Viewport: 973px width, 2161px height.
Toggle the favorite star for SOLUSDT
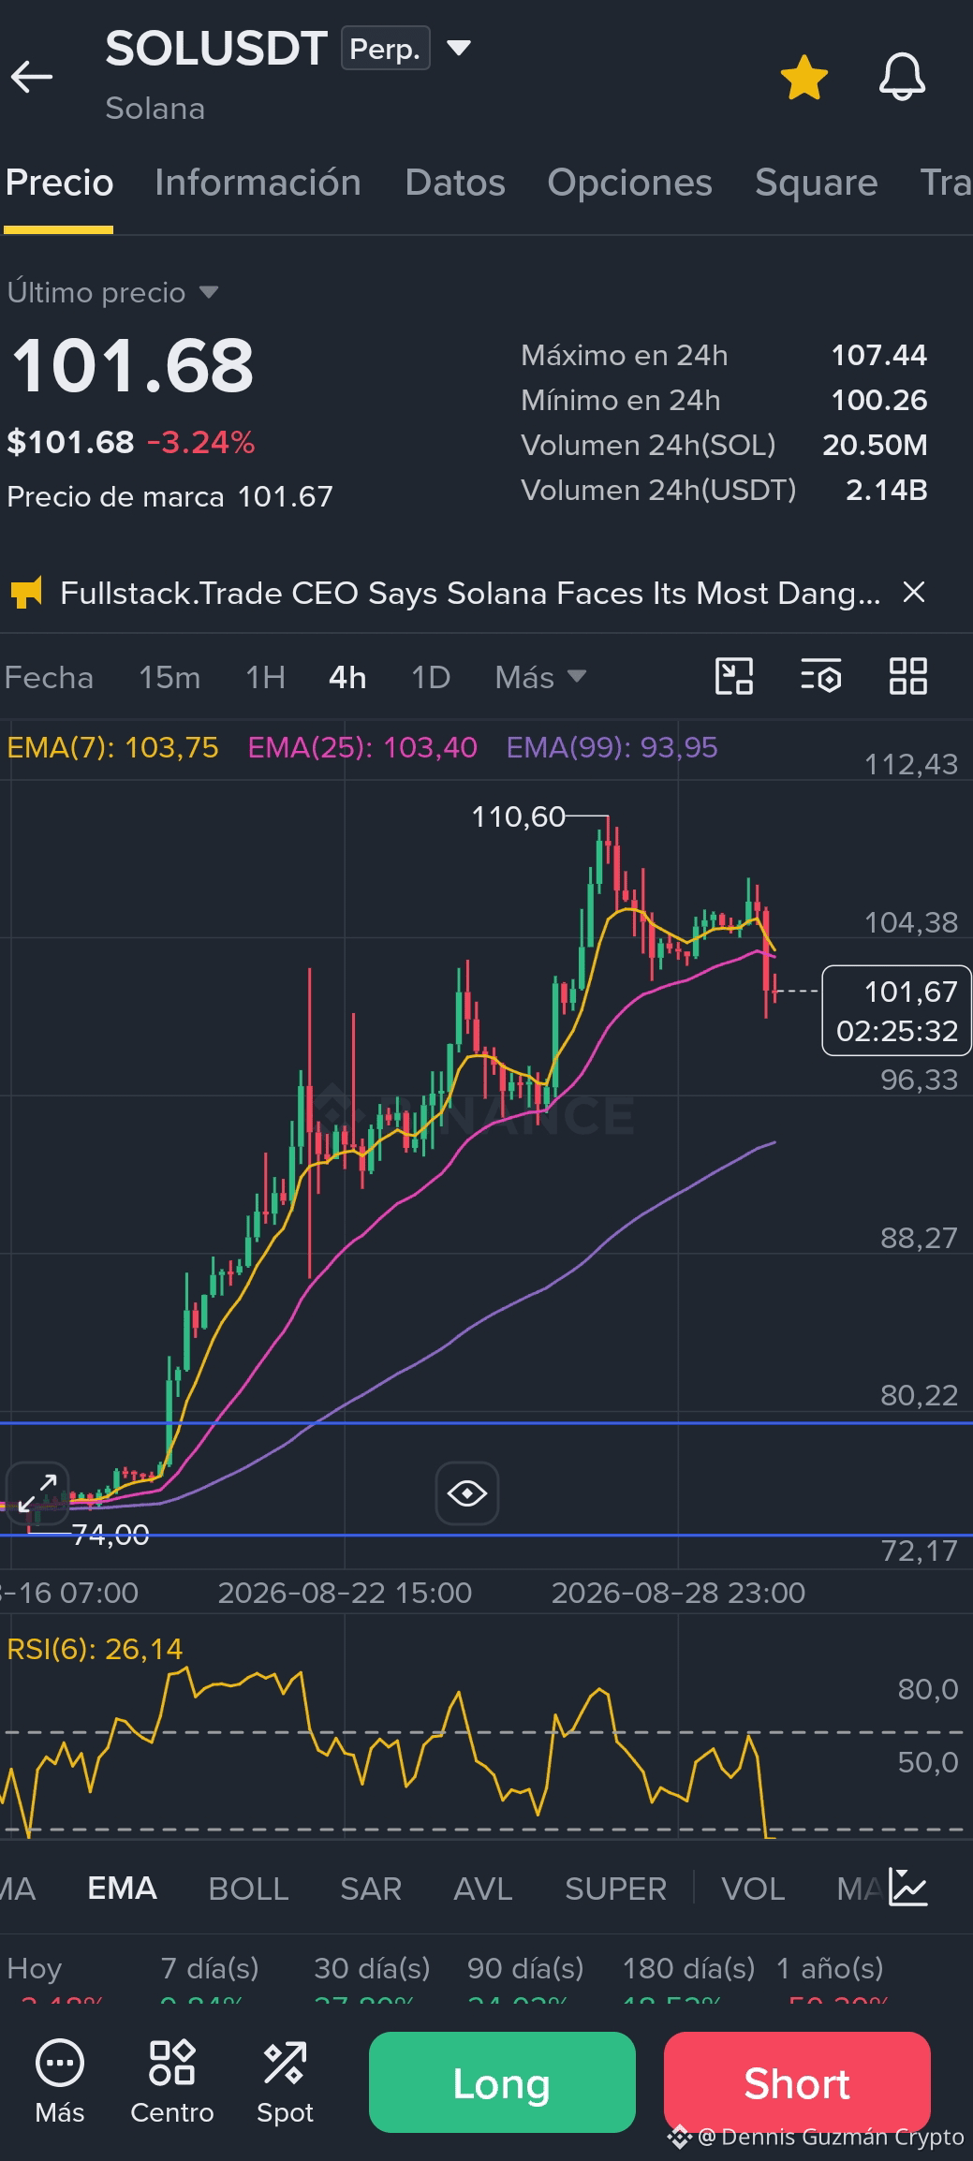click(804, 77)
